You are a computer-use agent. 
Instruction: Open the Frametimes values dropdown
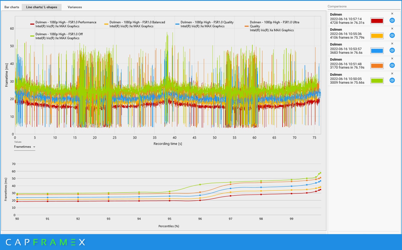pos(25,147)
